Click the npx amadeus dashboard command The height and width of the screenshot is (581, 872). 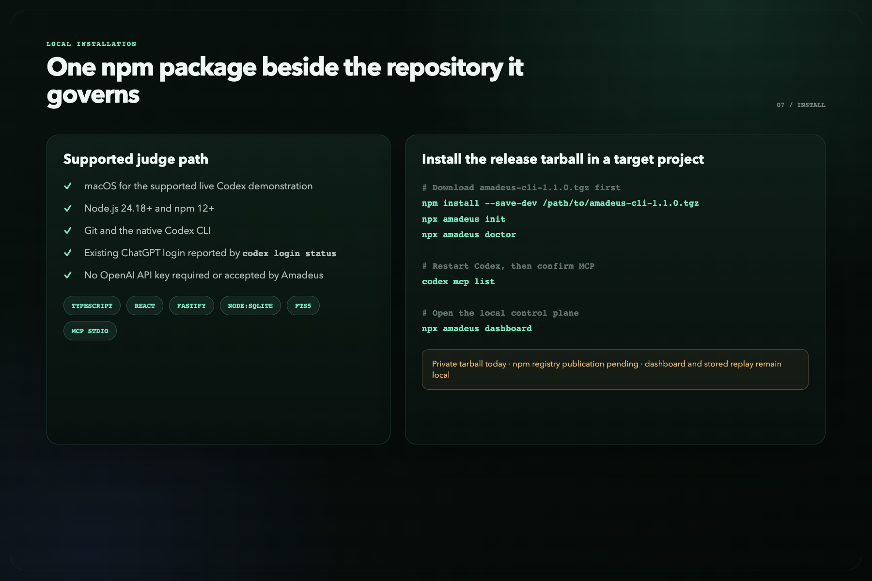(477, 328)
